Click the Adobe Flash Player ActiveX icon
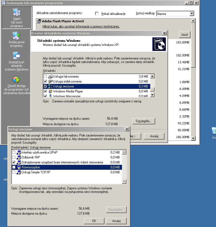Viewport: 216px width, 227px height. pos(39,21)
